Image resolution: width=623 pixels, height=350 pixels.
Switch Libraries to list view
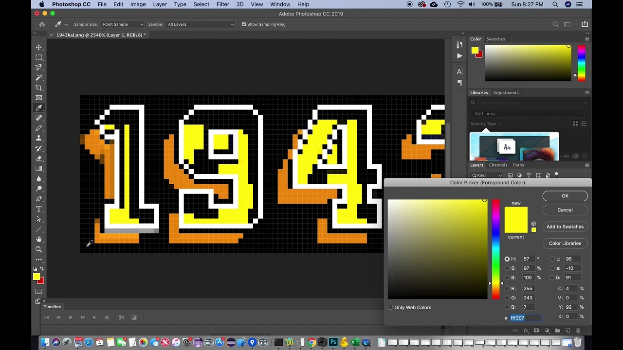point(584,124)
